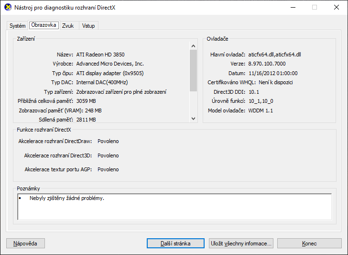The height and width of the screenshot is (255, 348).
Task: Click the device list scroll-down arrow
Action: pos(193,119)
